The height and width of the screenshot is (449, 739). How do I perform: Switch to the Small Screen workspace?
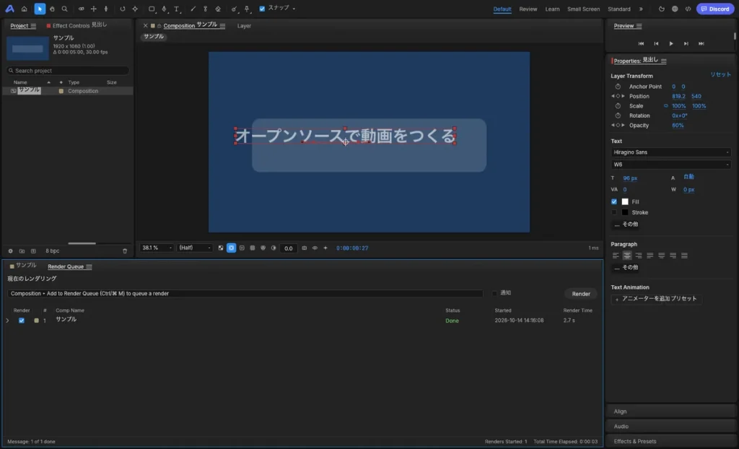coord(583,9)
